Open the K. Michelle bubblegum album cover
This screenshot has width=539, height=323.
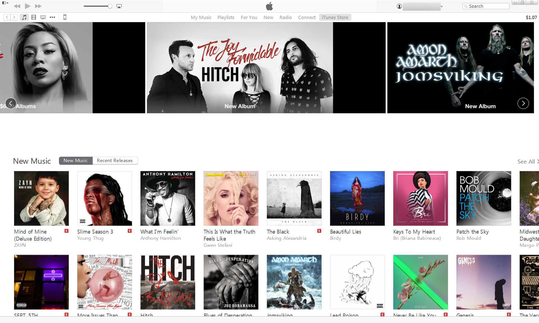coord(104,282)
